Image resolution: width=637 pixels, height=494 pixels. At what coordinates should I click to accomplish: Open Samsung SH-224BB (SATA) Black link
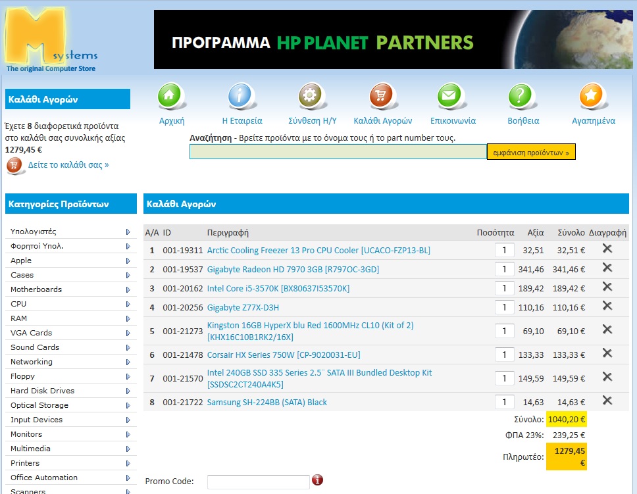pos(267,402)
